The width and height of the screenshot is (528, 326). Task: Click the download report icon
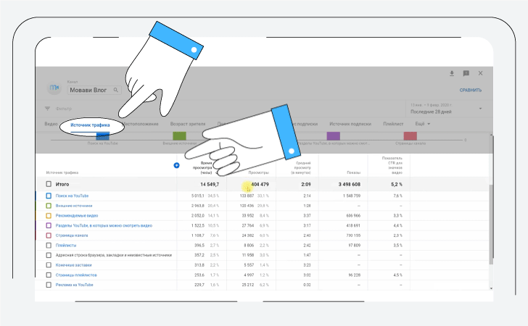click(x=451, y=73)
